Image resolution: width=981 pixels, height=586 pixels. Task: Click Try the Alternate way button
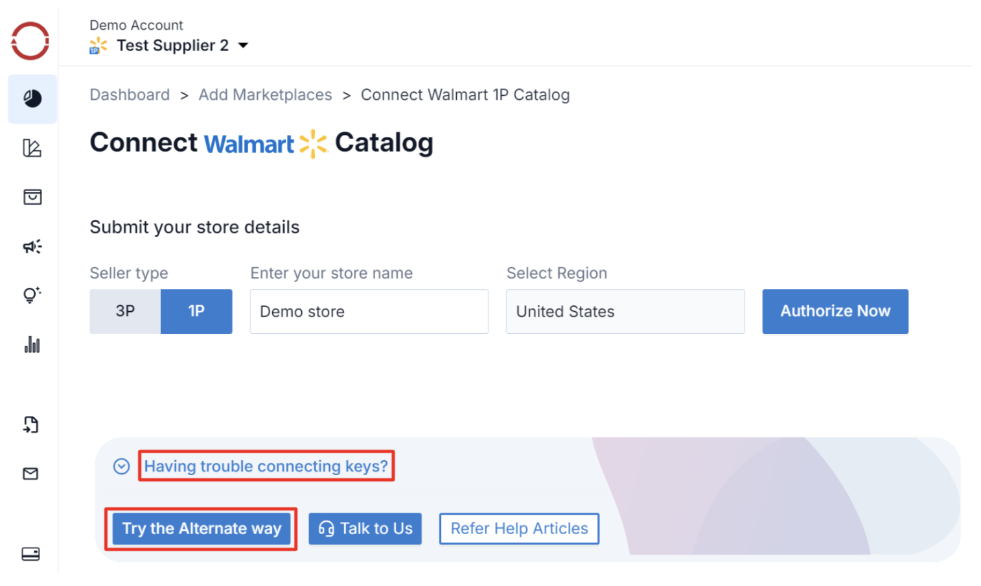pyautogui.click(x=202, y=529)
